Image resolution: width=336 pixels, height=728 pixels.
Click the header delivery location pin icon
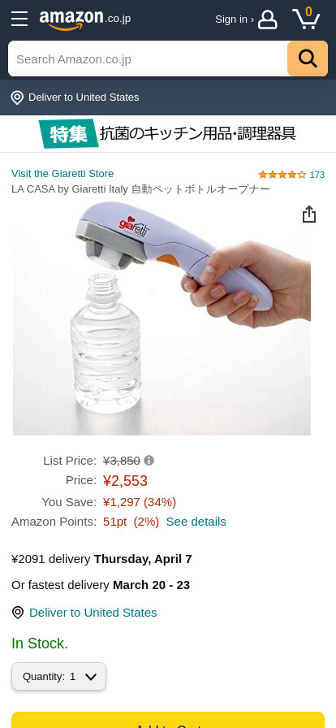click(17, 97)
